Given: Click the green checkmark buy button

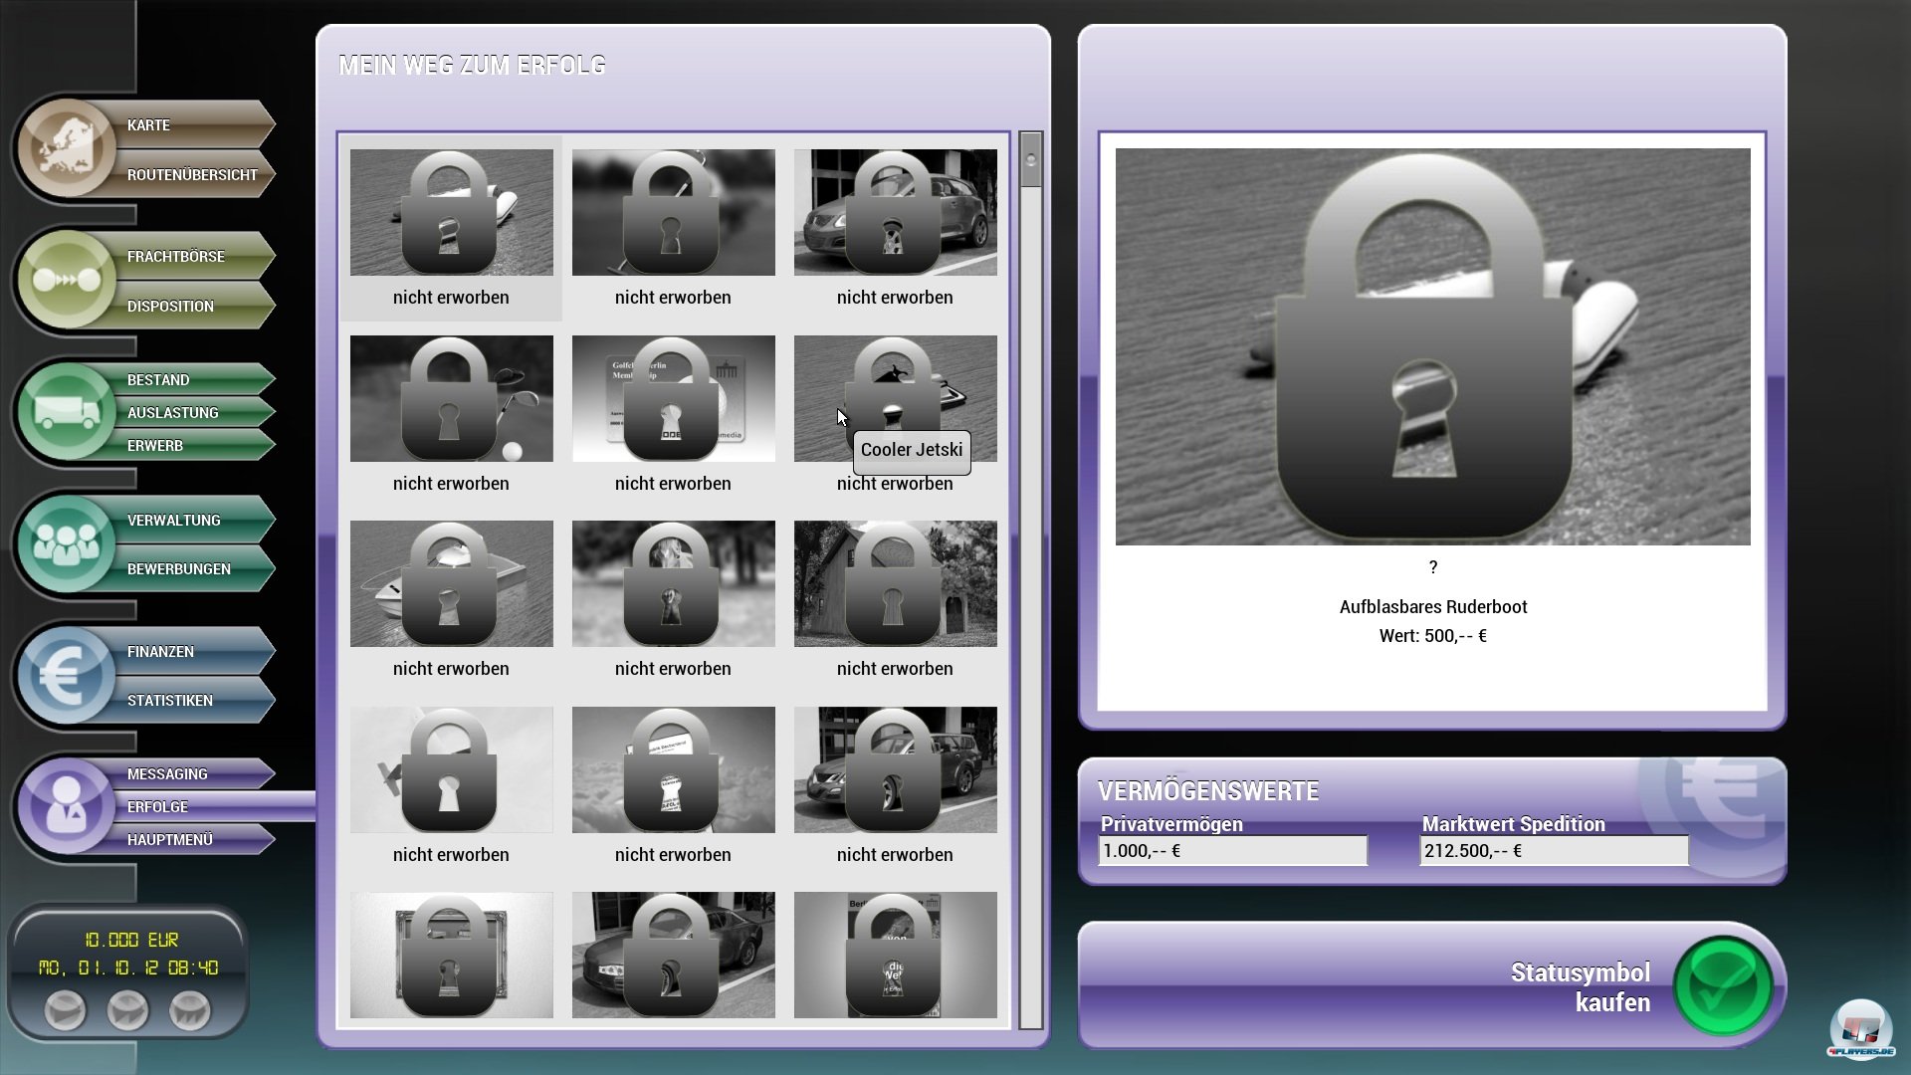Looking at the screenshot, I should [1723, 986].
